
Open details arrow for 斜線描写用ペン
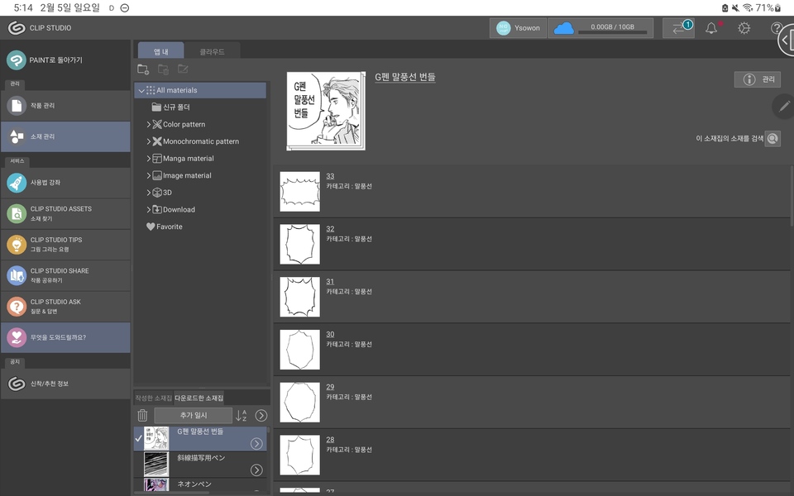pyautogui.click(x=256, y=470)
